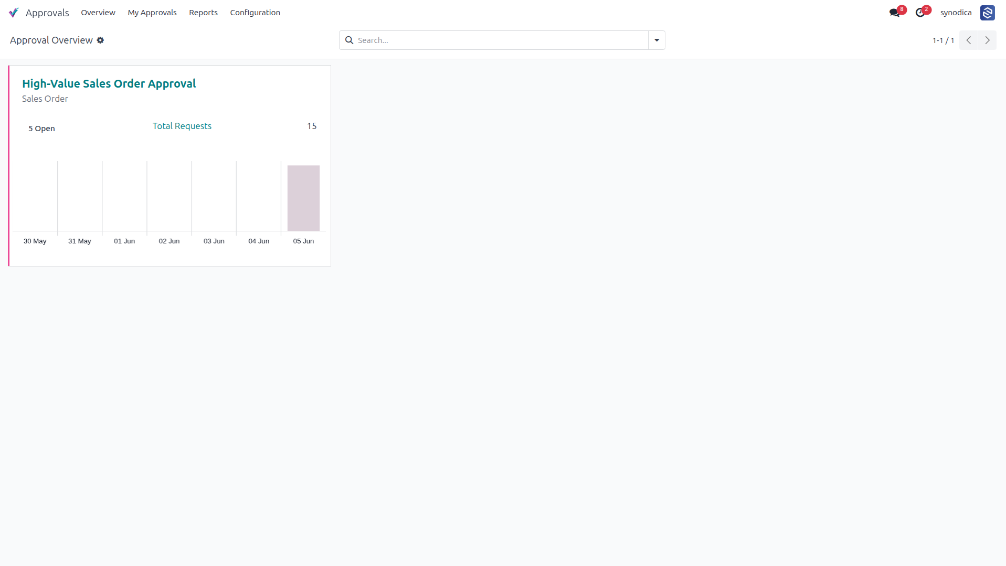Image resolution: width=1006 pixels, height=566 pixels.
Task: Open High-Value Sales Order Approval link
Action: (x=109, y=84)
